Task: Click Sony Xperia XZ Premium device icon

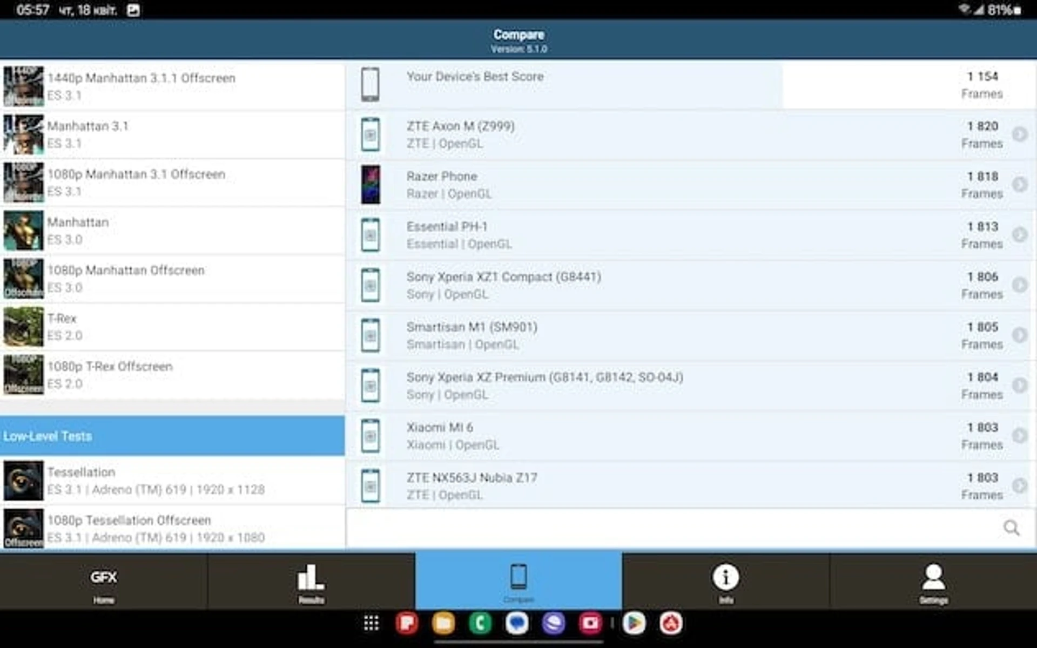Action: (370, 386)
